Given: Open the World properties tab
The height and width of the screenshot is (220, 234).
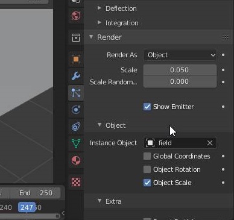Looking at the screenshot, I should (76, 16).
